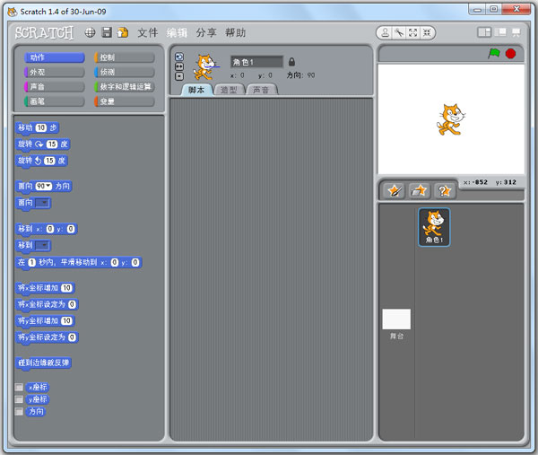Tick the y坐标 reporter checkbox
This screenshot has height=455, width=538.
coord(19,399)
